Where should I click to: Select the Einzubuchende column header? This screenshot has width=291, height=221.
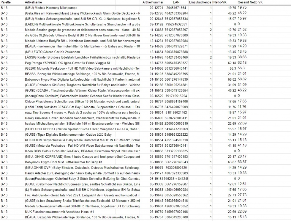point(200,2)
